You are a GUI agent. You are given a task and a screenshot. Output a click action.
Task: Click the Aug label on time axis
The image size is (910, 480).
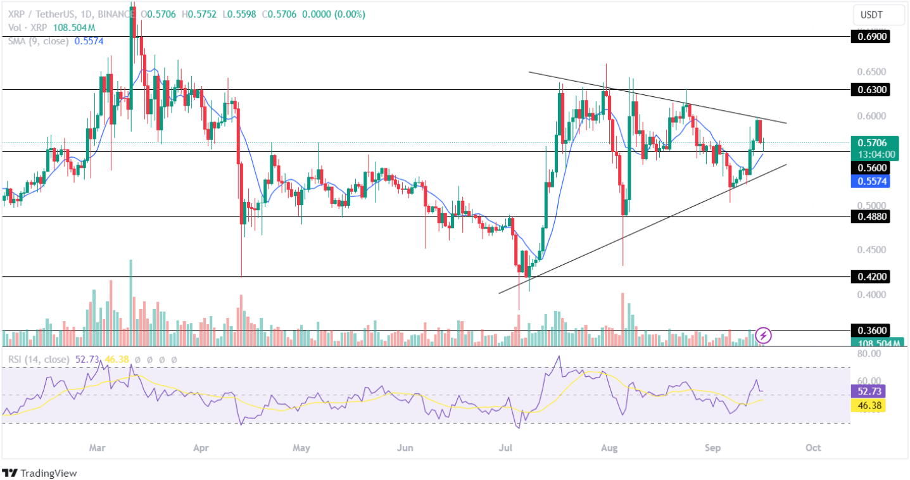pos(609,448)
